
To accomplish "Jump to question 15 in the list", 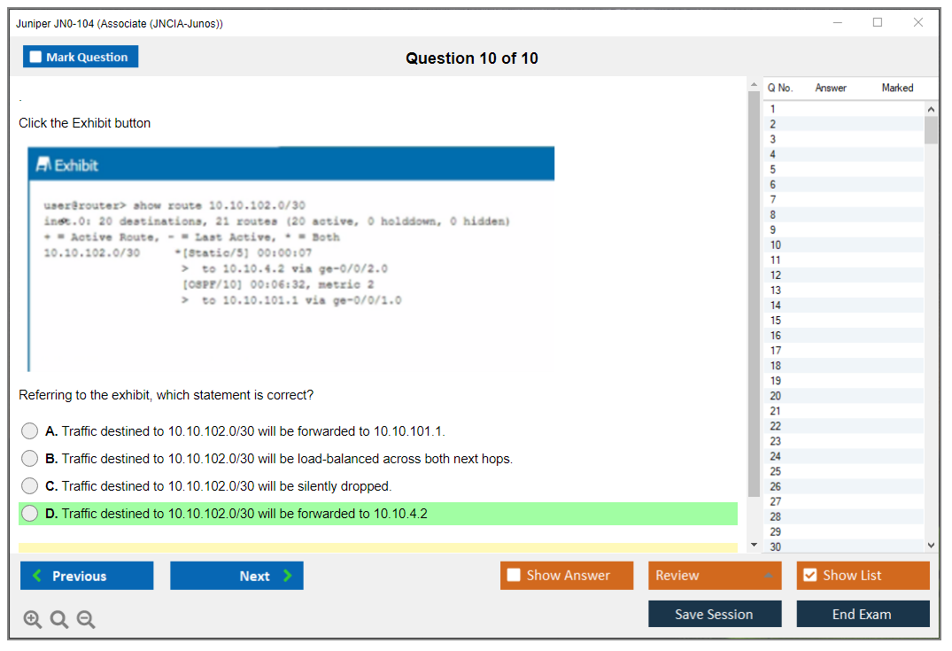I will [776, 321].
